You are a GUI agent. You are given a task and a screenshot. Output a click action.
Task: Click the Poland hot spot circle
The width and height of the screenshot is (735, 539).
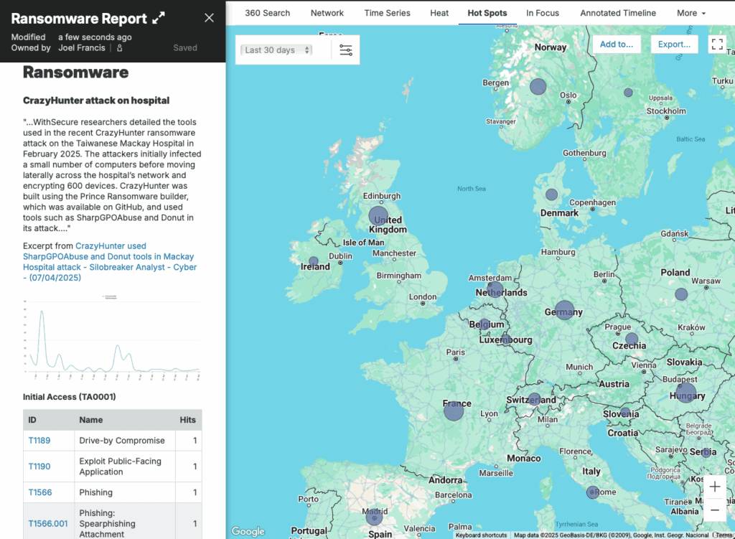tap(681, 294)
